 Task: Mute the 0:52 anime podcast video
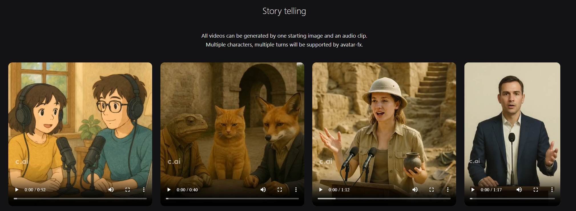pyautogui.click(x=111, y=190)
